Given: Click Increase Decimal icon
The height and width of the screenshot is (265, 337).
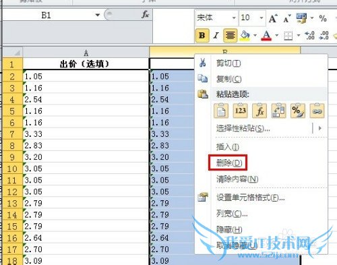Looking at the screenshot, I should (x=309, y=36).
